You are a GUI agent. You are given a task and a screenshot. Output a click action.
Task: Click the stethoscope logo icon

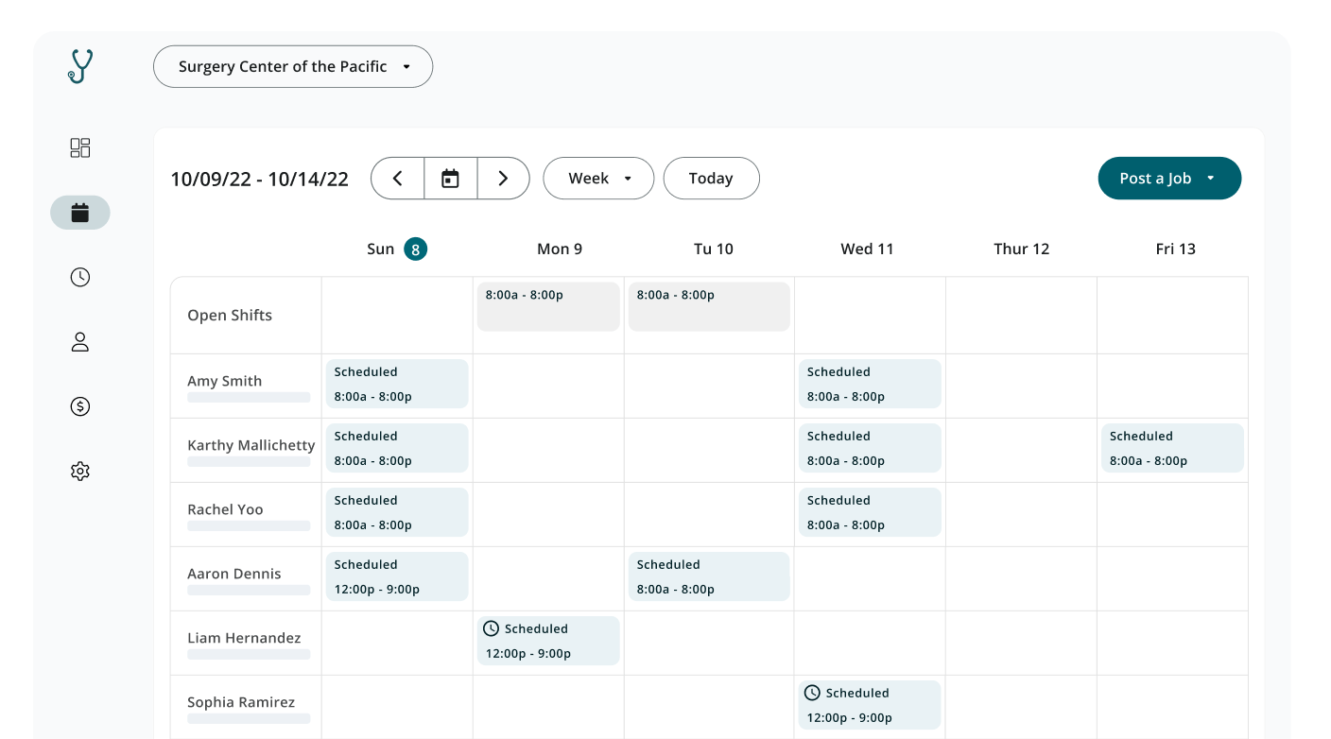pyautogui.click(x=80, y=66)
